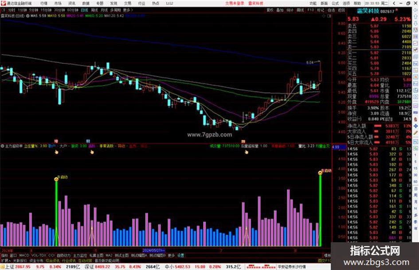This screenshot has height=270, width=419.
Task: Switch to the 15分钟 period tab
Action: [46, 10]
